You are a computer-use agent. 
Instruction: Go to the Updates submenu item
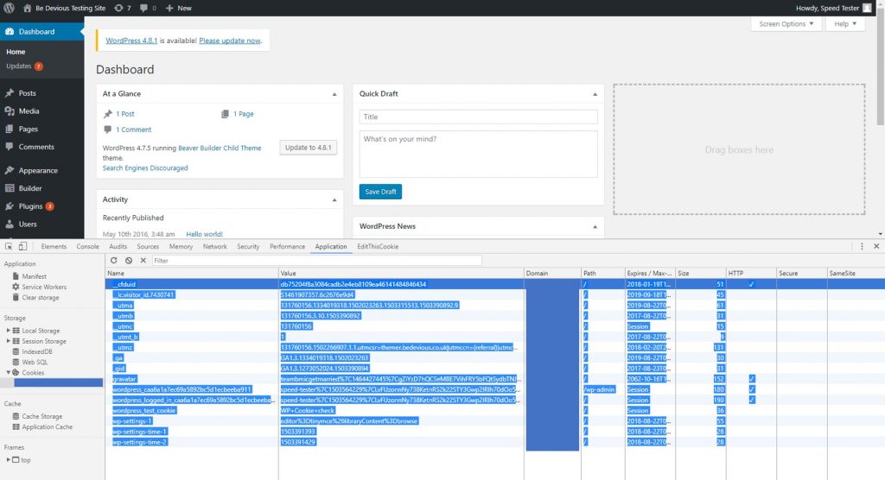pos(24,66)
